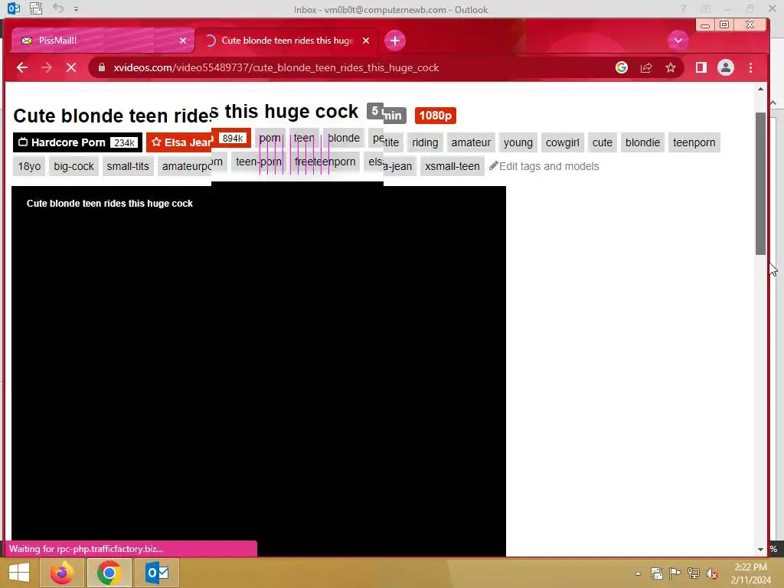This screenshot has width=784, height=588.
Task: Go back using the browser back arrow
Action: tap(22, 67)
